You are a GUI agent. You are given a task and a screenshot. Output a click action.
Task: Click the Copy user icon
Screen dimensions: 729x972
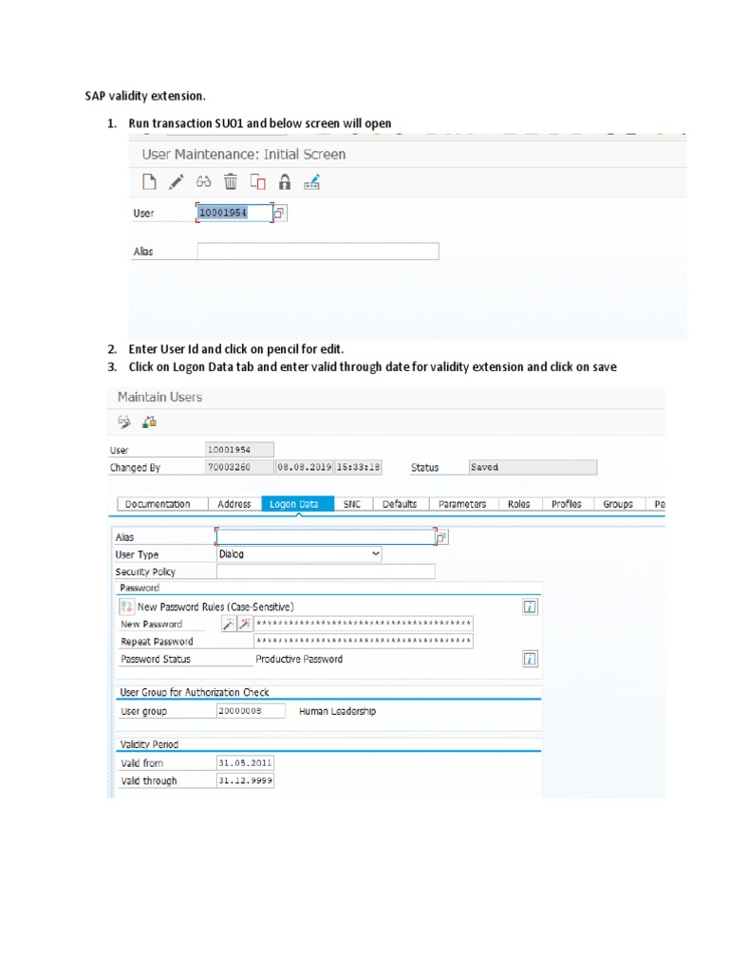pyautogui.click(x=257, y=181)
